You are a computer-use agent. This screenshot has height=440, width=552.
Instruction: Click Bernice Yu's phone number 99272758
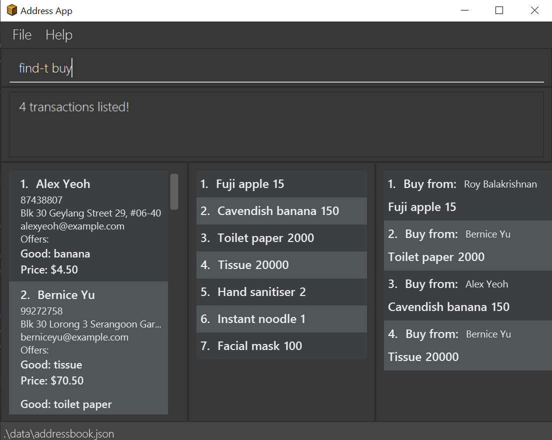coord(41,311)
